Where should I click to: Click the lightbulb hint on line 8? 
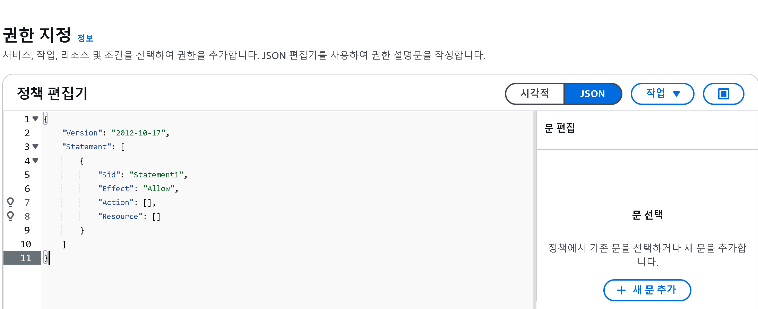[x=10, y=216]
